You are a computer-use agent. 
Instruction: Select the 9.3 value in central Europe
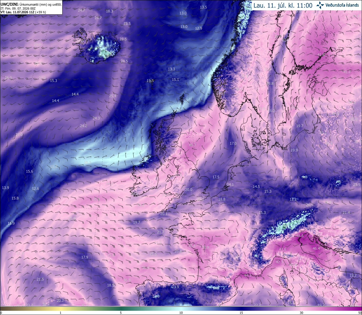[x=305, y=177]
